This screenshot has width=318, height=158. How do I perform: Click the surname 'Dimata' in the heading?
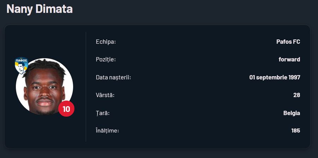[x=54, y=9]
